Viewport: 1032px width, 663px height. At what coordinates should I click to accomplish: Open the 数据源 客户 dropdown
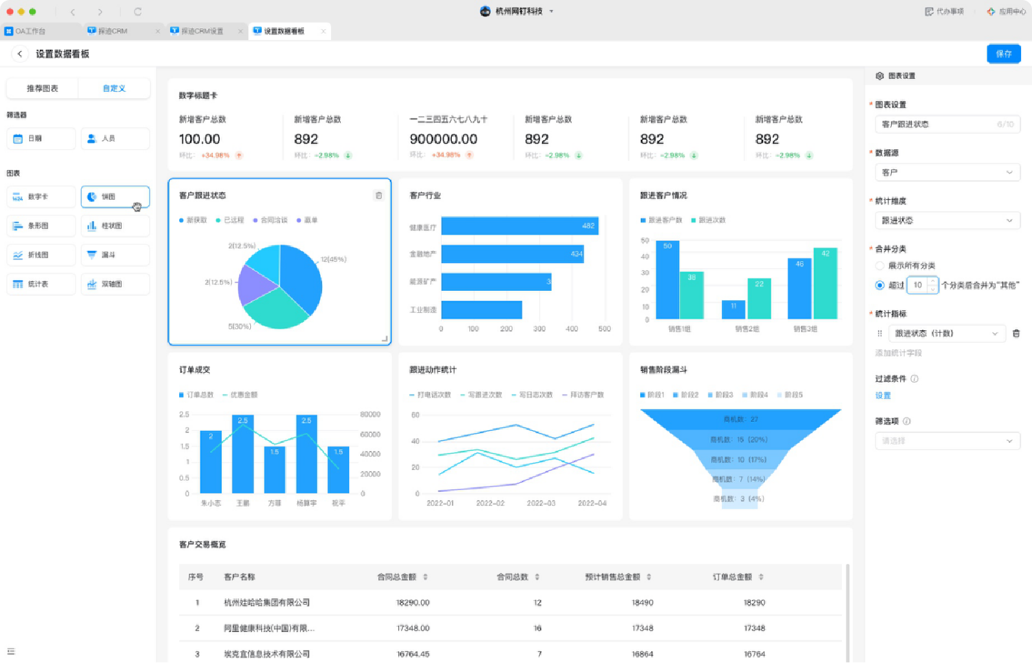click(947, 173)
